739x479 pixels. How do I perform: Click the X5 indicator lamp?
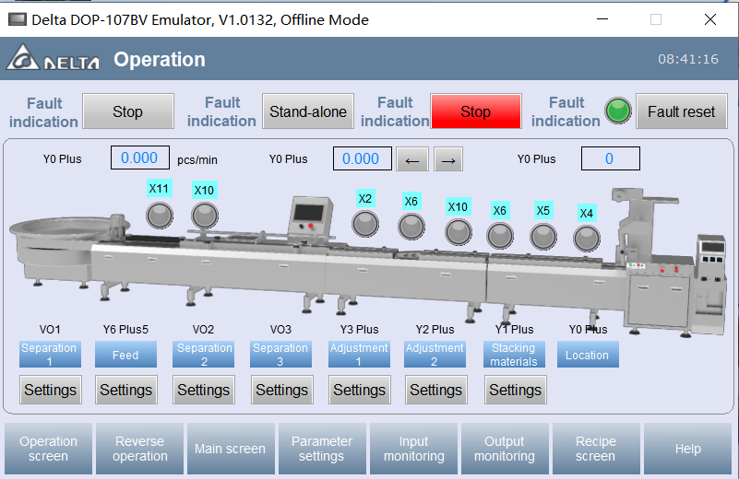click(543, 236)
